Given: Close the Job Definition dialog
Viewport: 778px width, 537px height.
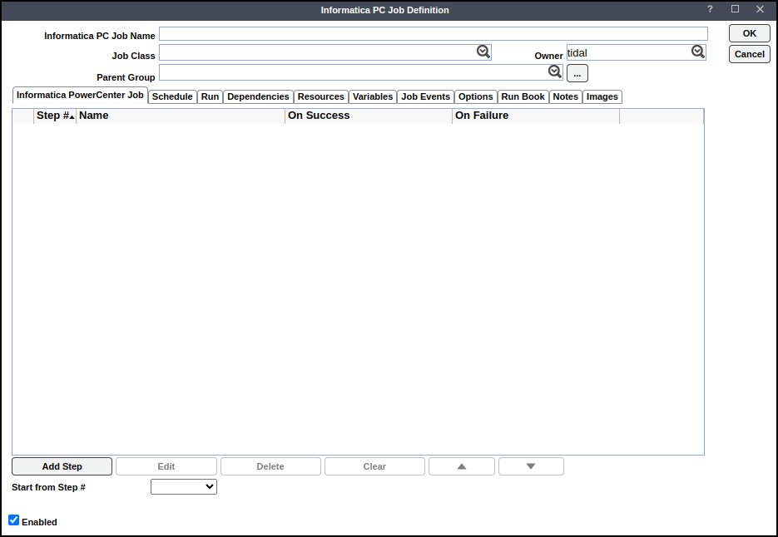Looking at the screenshot, I should coord(761,9).
